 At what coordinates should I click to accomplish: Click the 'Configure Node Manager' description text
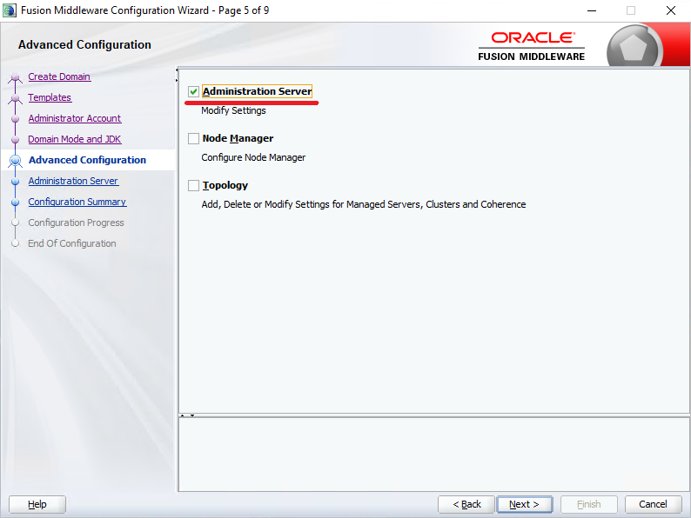[253, 157]
